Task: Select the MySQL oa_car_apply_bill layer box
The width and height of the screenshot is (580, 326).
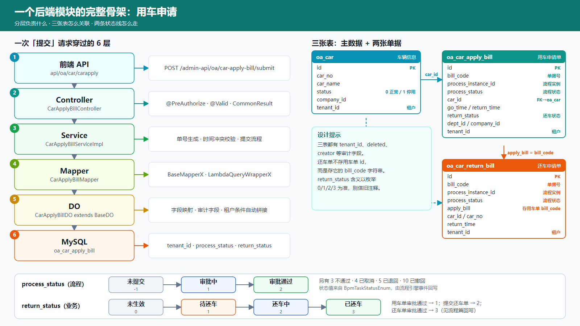Action: pos(74,246)
